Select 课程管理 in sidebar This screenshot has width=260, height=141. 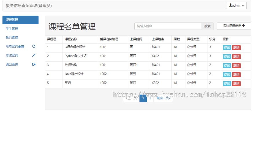coord(21,20)
